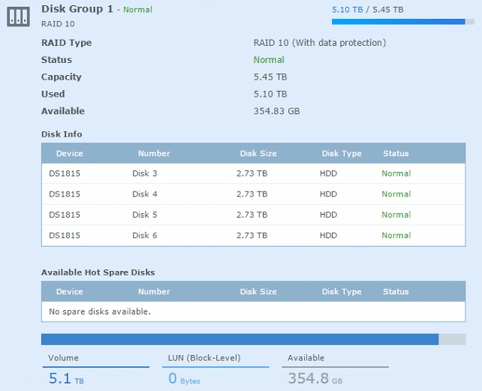This screenshot has height=391, width=482.
Task: Click the Normal status beside Disk Group 1
Action: (137, 10)
